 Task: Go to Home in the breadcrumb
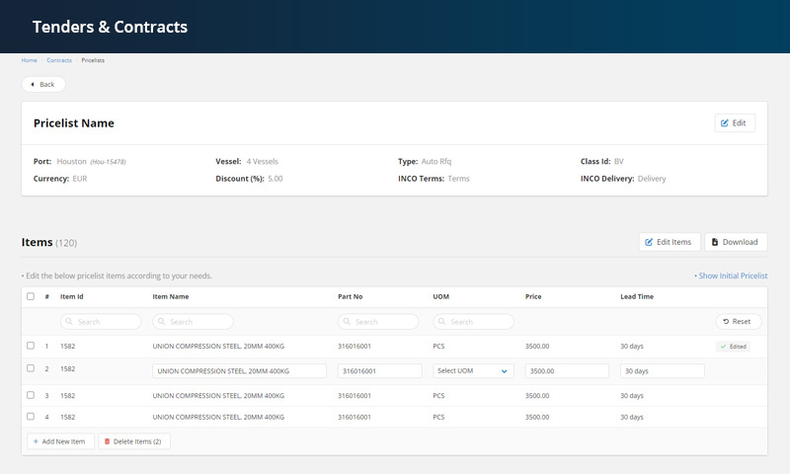point(30,60)
